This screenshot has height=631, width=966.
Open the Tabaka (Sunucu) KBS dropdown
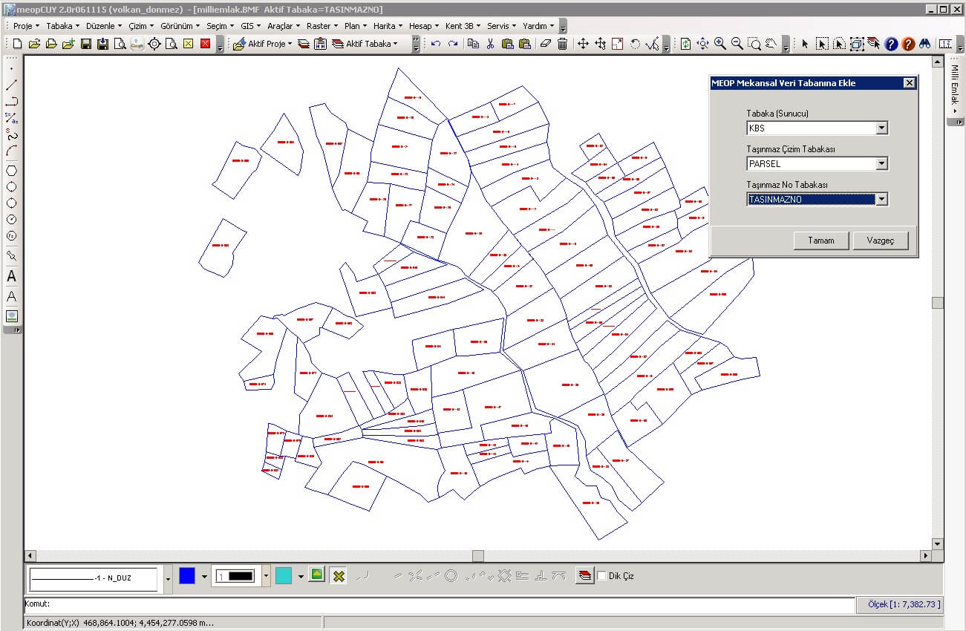pyautogui.click(x=881, y=128)
